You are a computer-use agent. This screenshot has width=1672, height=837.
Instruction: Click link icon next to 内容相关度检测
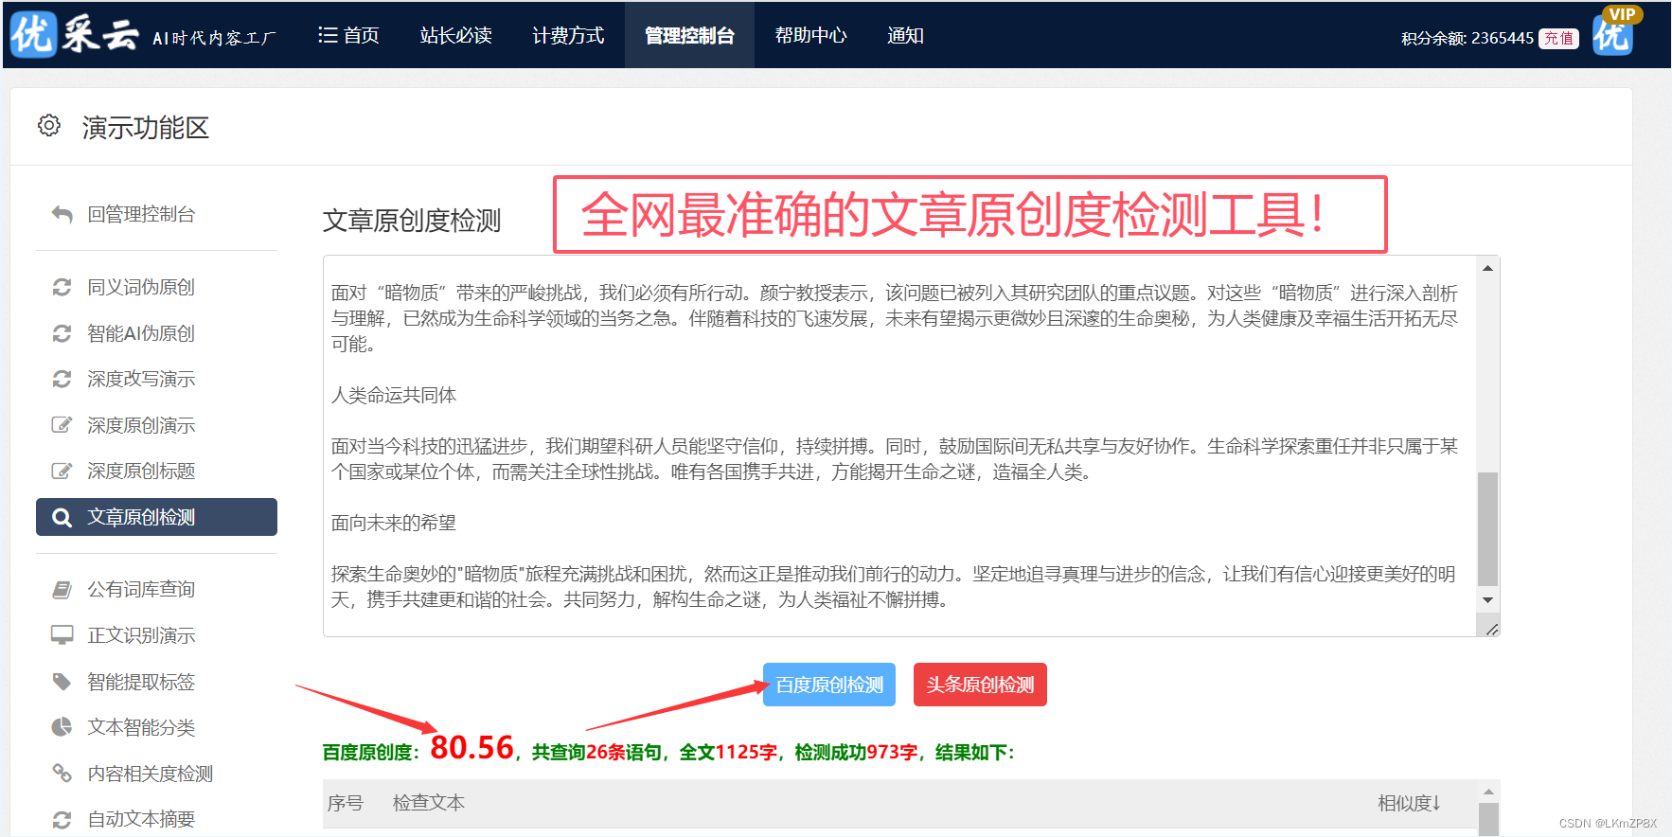click(x=62, y=774)
